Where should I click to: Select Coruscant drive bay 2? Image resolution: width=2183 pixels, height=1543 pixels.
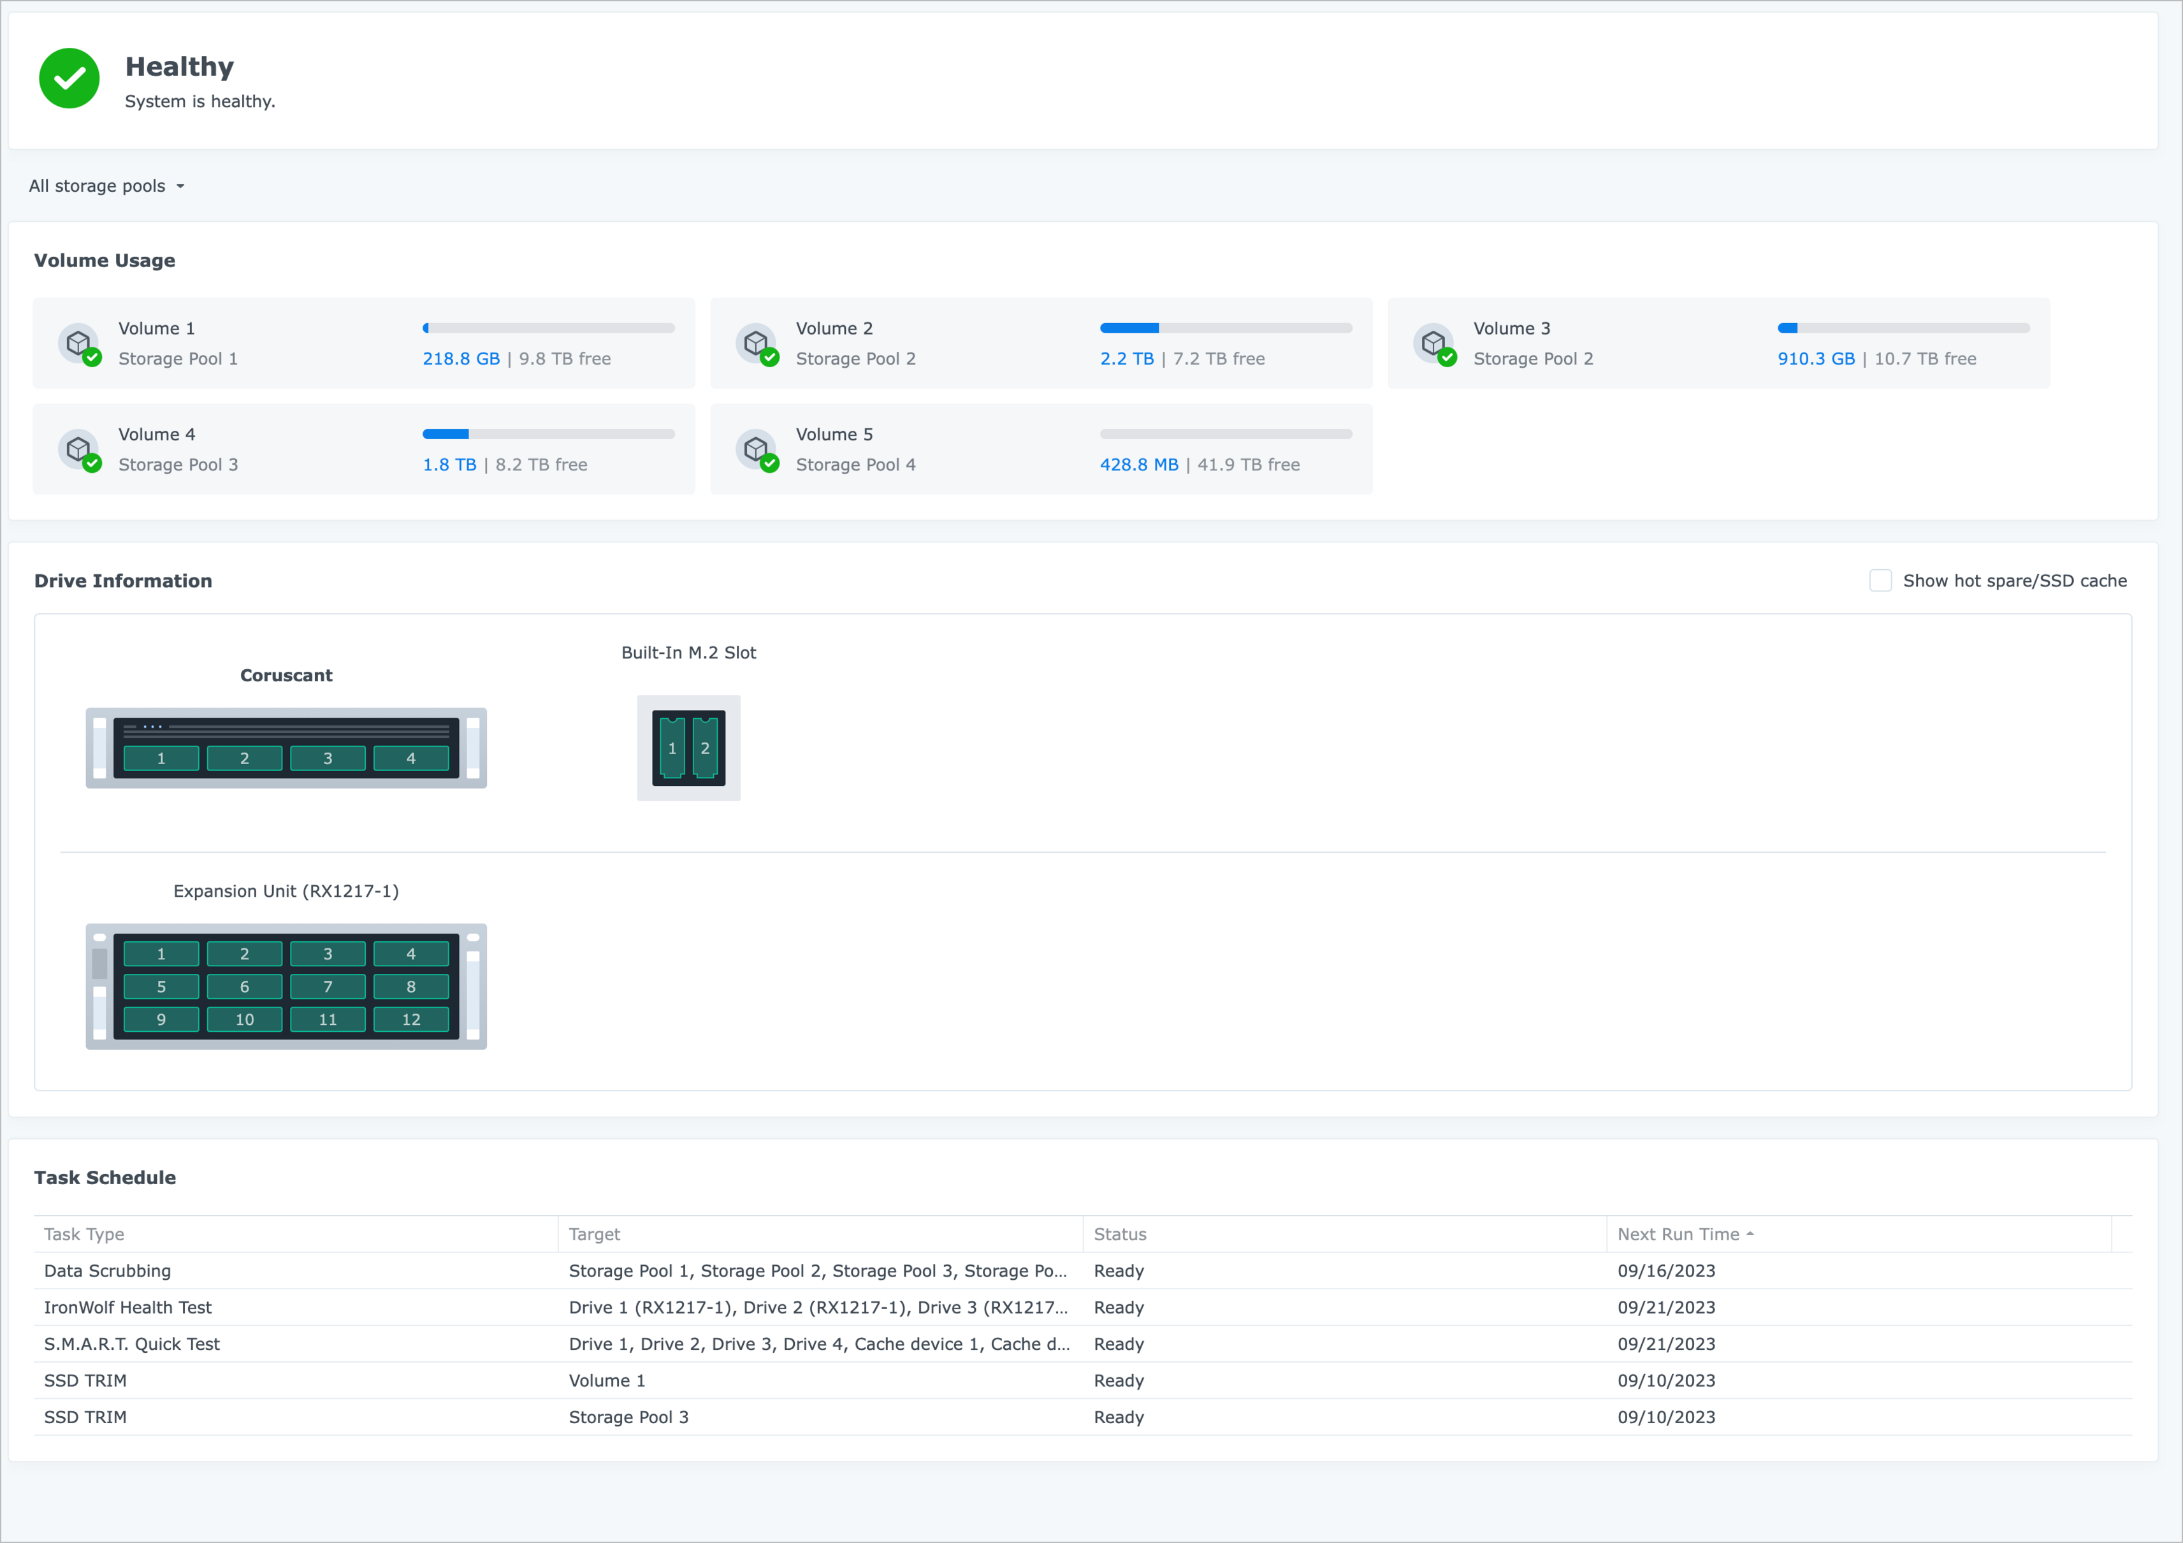244,758
